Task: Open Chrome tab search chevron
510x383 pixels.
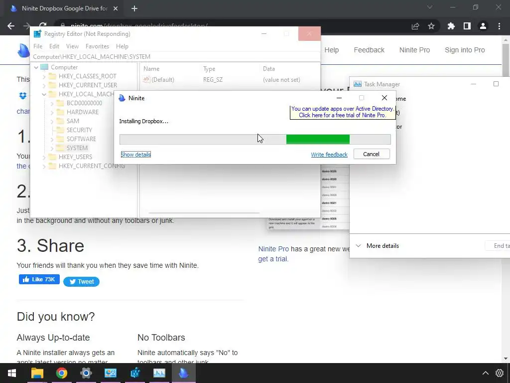Action: [x=430, y=7]
